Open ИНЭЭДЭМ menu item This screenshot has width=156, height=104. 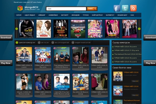(75, 15)
